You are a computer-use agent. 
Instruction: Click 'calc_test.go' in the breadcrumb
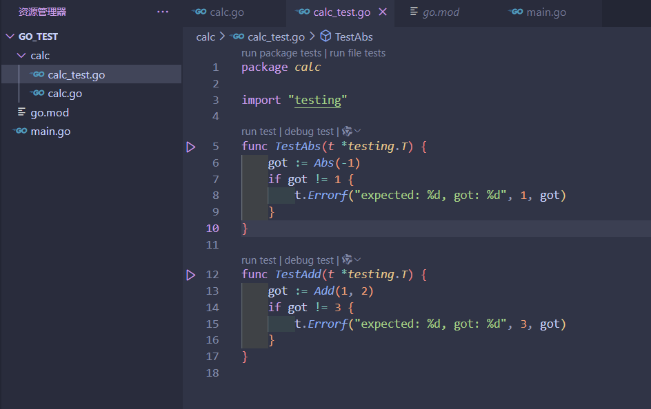[x=276, y=37]
